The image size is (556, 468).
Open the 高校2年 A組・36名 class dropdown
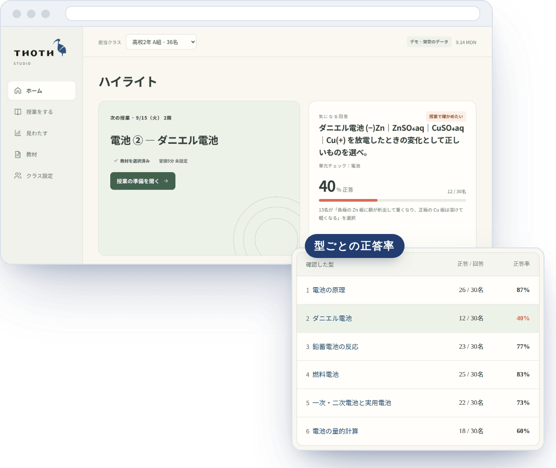pyautogui.click(x=162, y=42)
